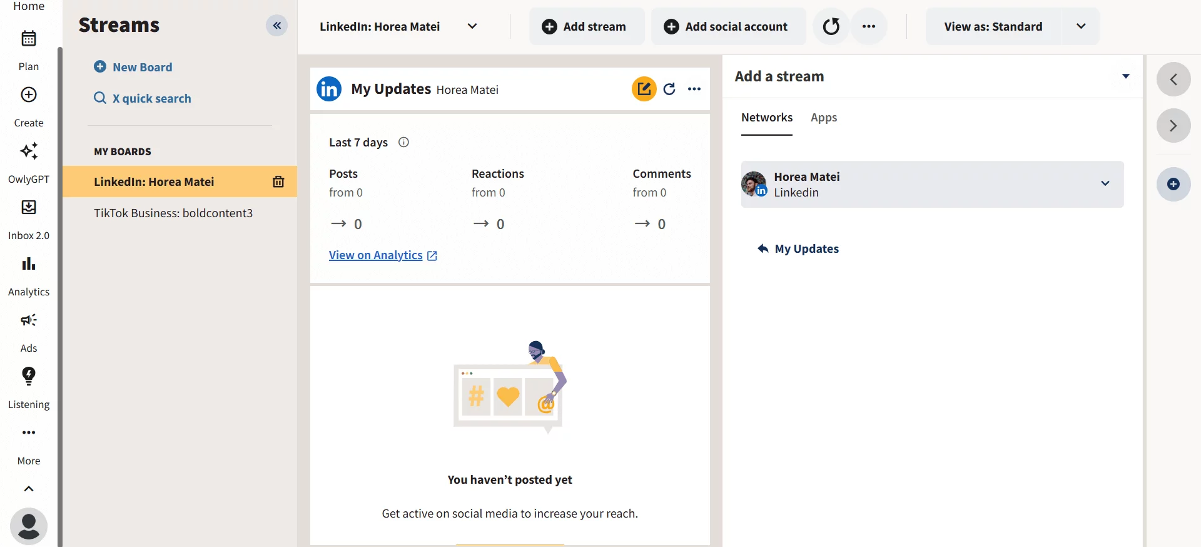Open board options ellipsis in top toolbar

(869, 26)
